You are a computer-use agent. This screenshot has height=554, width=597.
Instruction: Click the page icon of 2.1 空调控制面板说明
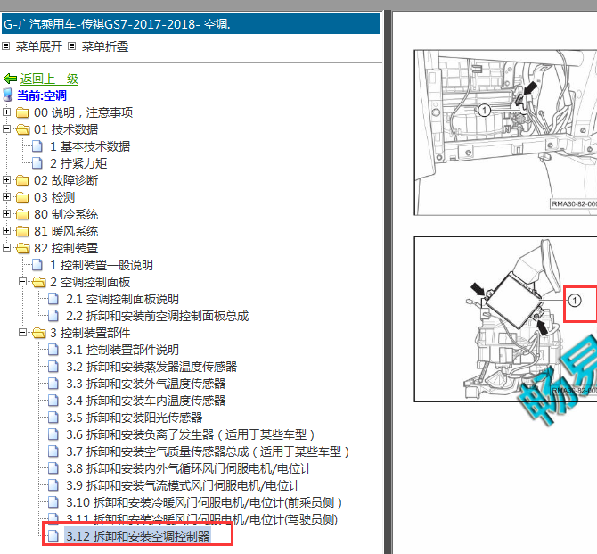(53, 299)
